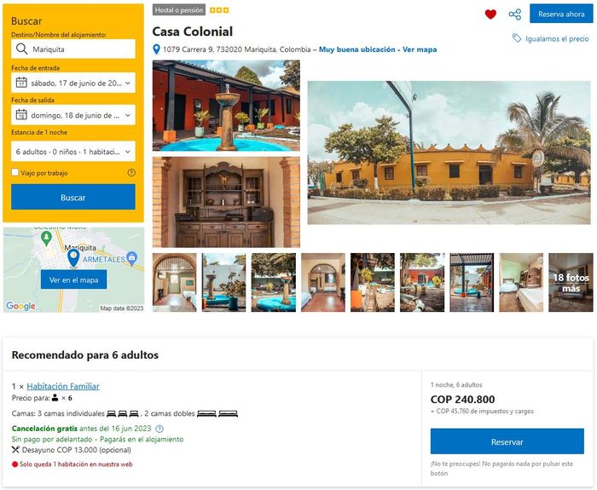Open the check-out date dropdown

pos(73,115)
